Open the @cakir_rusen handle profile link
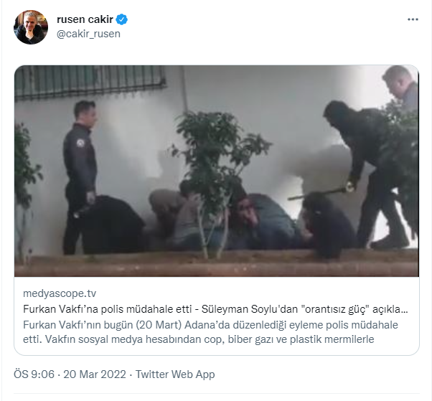This screenshot has height=401, width=432. click(x=88, y=34)
